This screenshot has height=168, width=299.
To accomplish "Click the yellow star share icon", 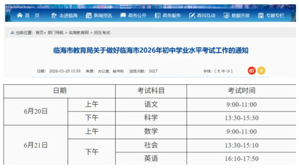I will click(x=262, y=71).
